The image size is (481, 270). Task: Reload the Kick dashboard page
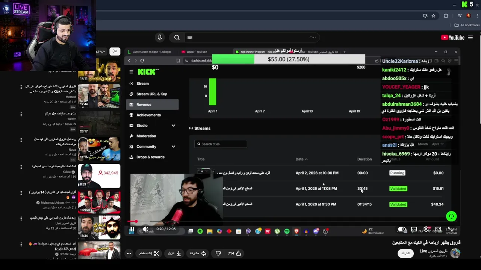tap(142, 61)
